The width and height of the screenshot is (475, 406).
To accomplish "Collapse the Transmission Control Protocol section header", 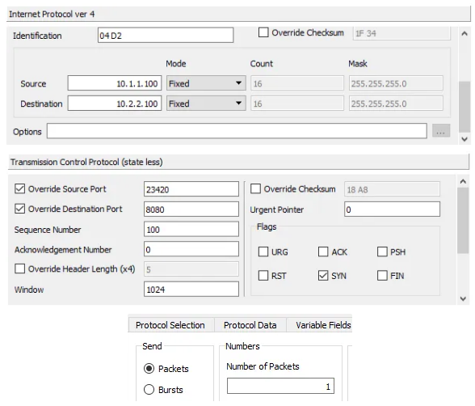I will tap(239, 162).
